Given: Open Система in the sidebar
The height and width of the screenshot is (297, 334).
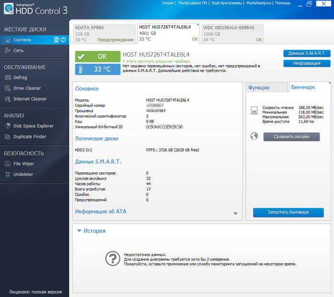Looking at the screenshot, I should 34,40.
